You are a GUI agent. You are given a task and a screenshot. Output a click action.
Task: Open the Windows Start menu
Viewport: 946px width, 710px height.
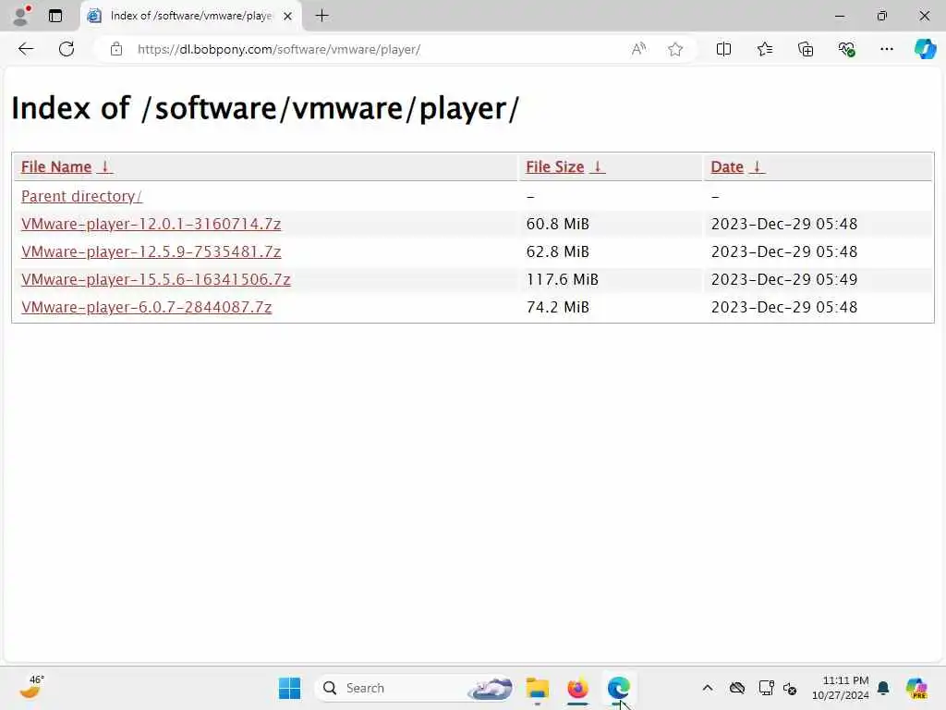click(289, 688)
